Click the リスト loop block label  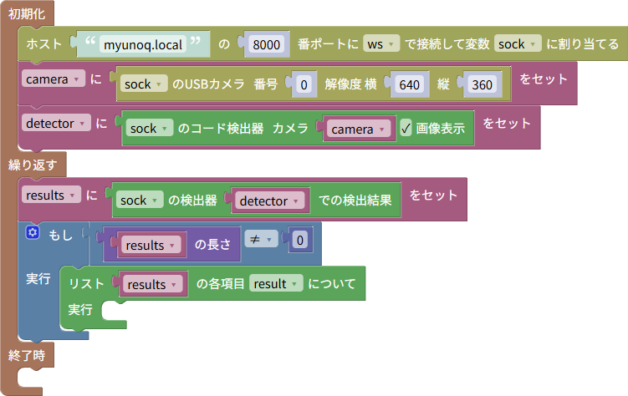click(x=86, y=283)
